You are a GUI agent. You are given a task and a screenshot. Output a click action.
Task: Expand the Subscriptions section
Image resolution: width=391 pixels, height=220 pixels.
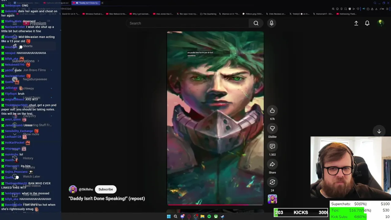point(26,61)
